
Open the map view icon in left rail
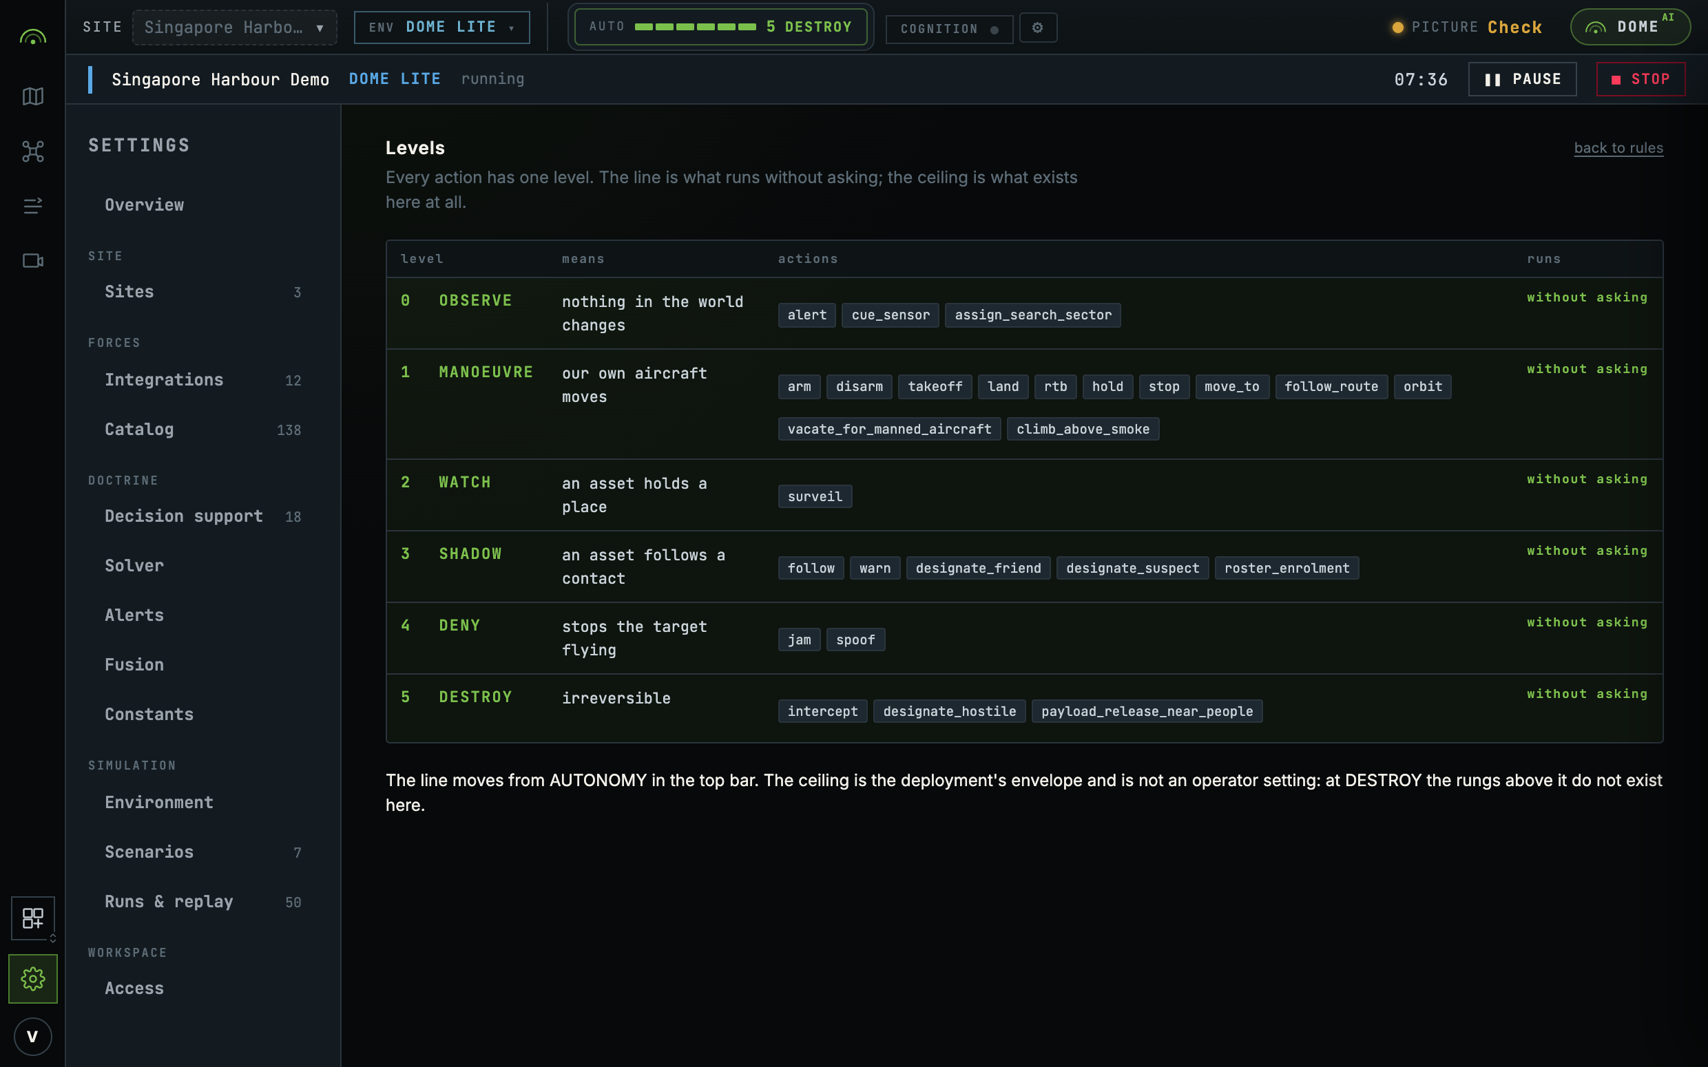coord(32,96)
